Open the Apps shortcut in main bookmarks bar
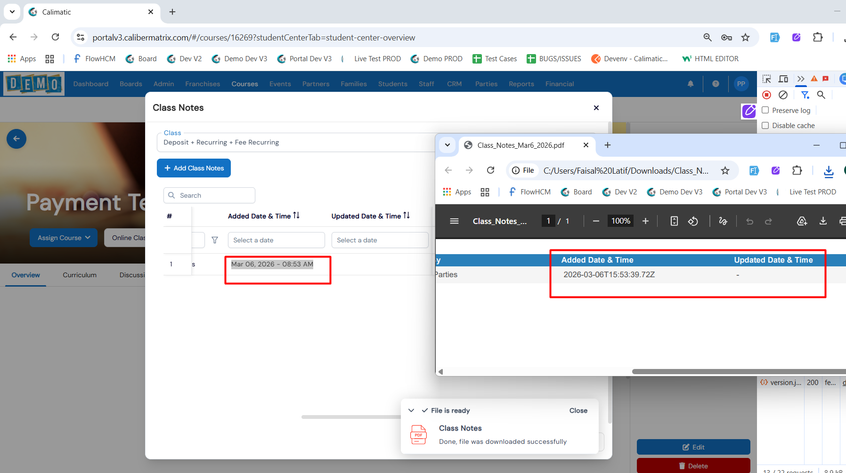Screen dimensions: 846x473 point(22,58)
